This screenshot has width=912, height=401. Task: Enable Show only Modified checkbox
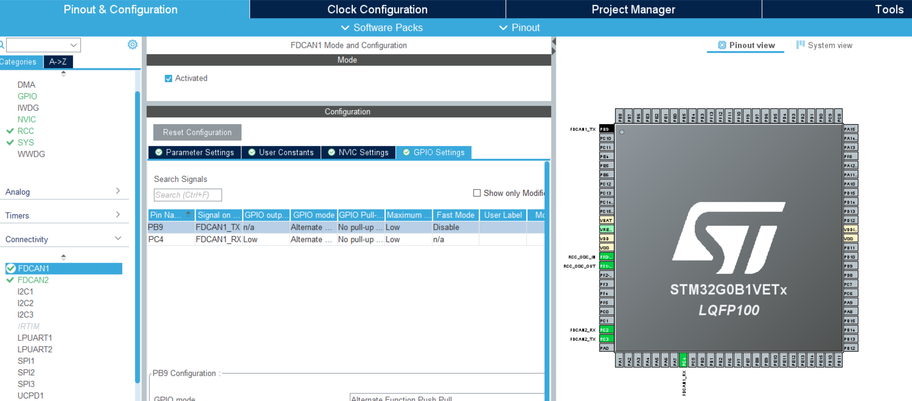coord(477,193)
